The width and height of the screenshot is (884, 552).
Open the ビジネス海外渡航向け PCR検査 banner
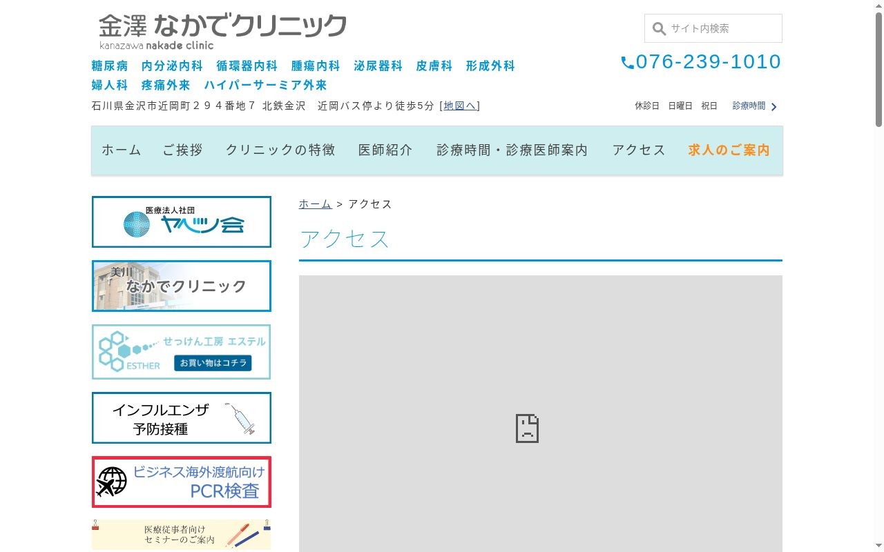click(182, 482)
